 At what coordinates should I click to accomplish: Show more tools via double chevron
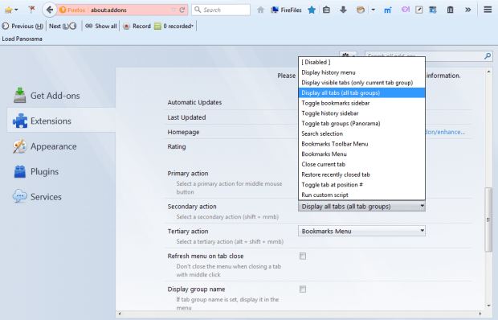pos(467,10)
